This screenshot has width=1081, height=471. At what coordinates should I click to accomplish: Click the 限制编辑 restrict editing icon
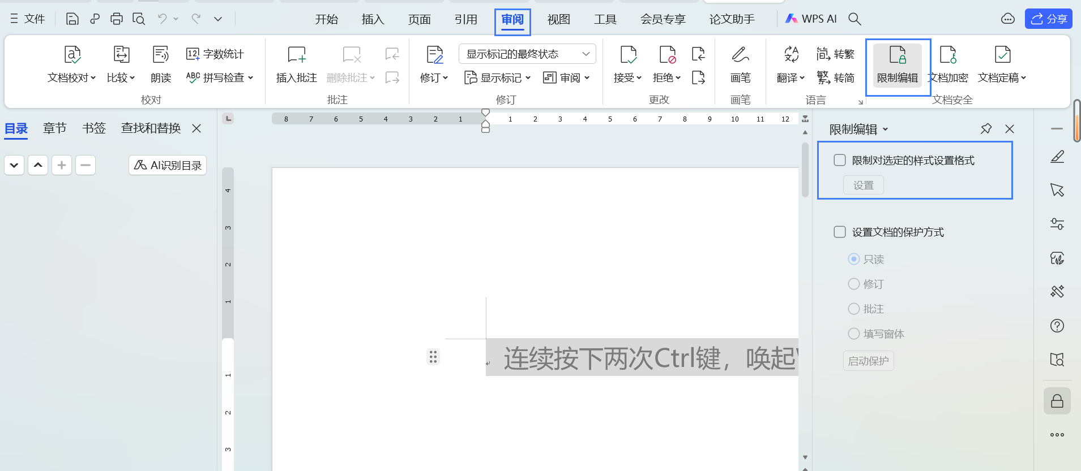coord(898,64)
